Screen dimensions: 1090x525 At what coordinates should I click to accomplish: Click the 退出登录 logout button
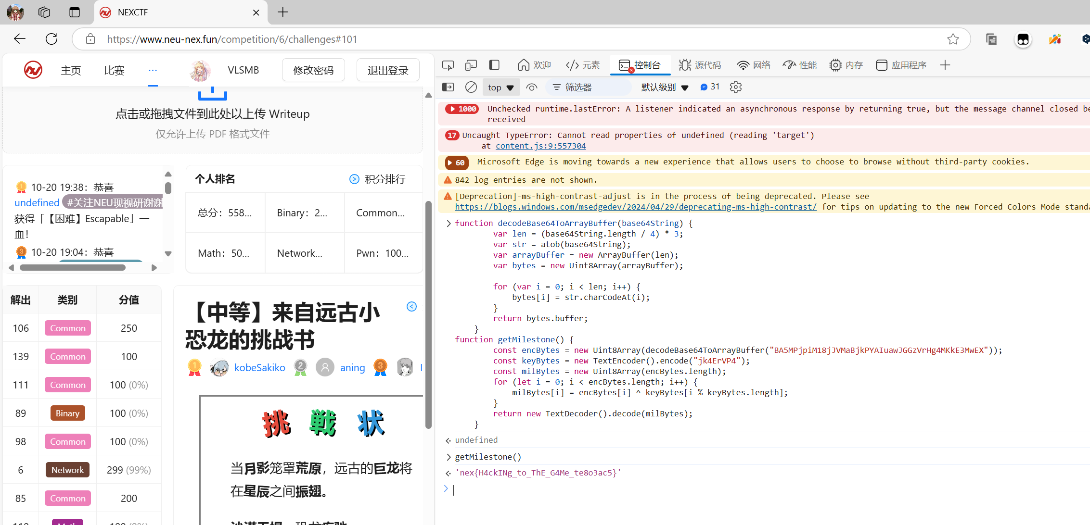[387, 70]
